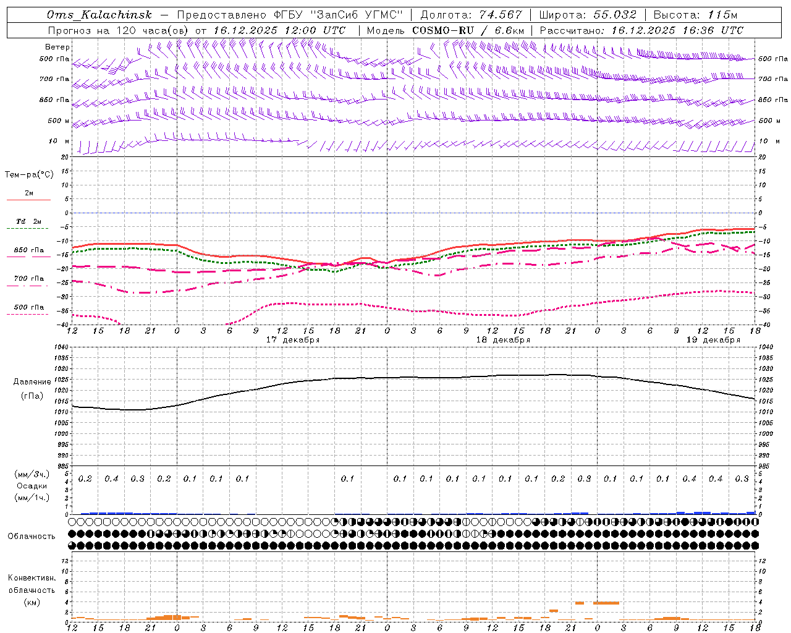This screenshot has height=633, width=791.
Task: Click the pink dotted line sample under 500 гПа legend
Action: pos(28,314)
